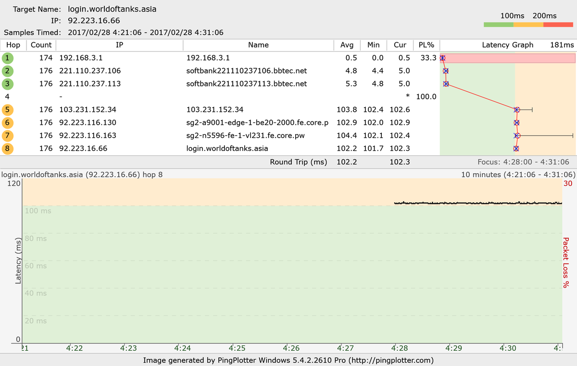Sort by the Avg column header

(x=347, y=45)
